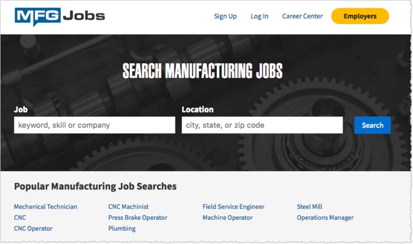The image size is (413, 244).
Task: Focus the Location input field
Action: 262,125
